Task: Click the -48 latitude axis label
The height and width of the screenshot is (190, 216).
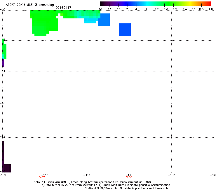Action: tap(3, 137)
